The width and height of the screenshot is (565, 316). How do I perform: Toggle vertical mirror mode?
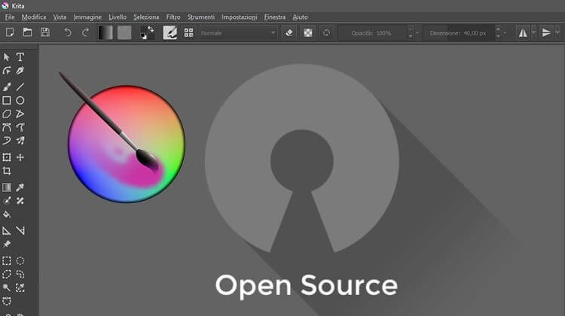pos(546,33)
